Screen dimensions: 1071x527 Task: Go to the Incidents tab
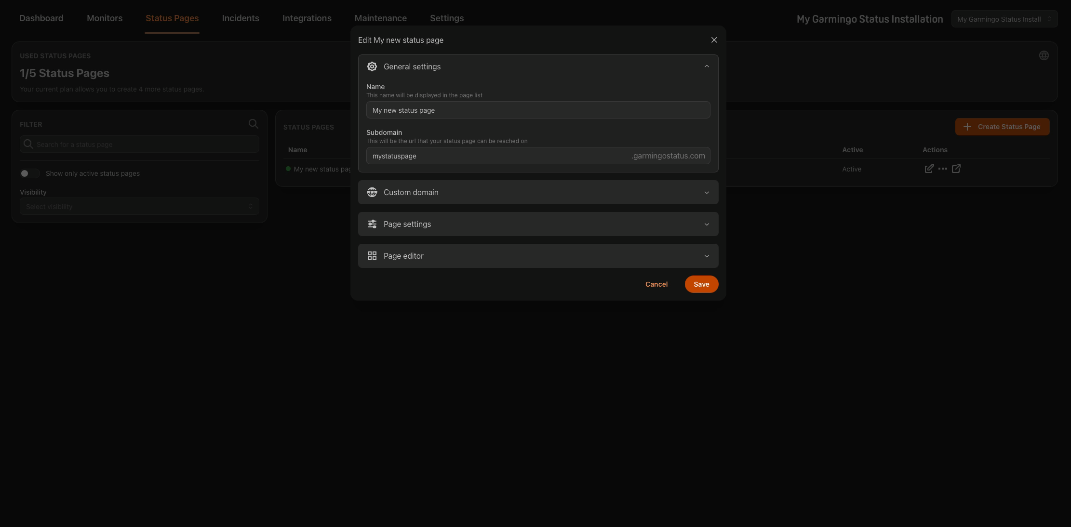[241, 18]
